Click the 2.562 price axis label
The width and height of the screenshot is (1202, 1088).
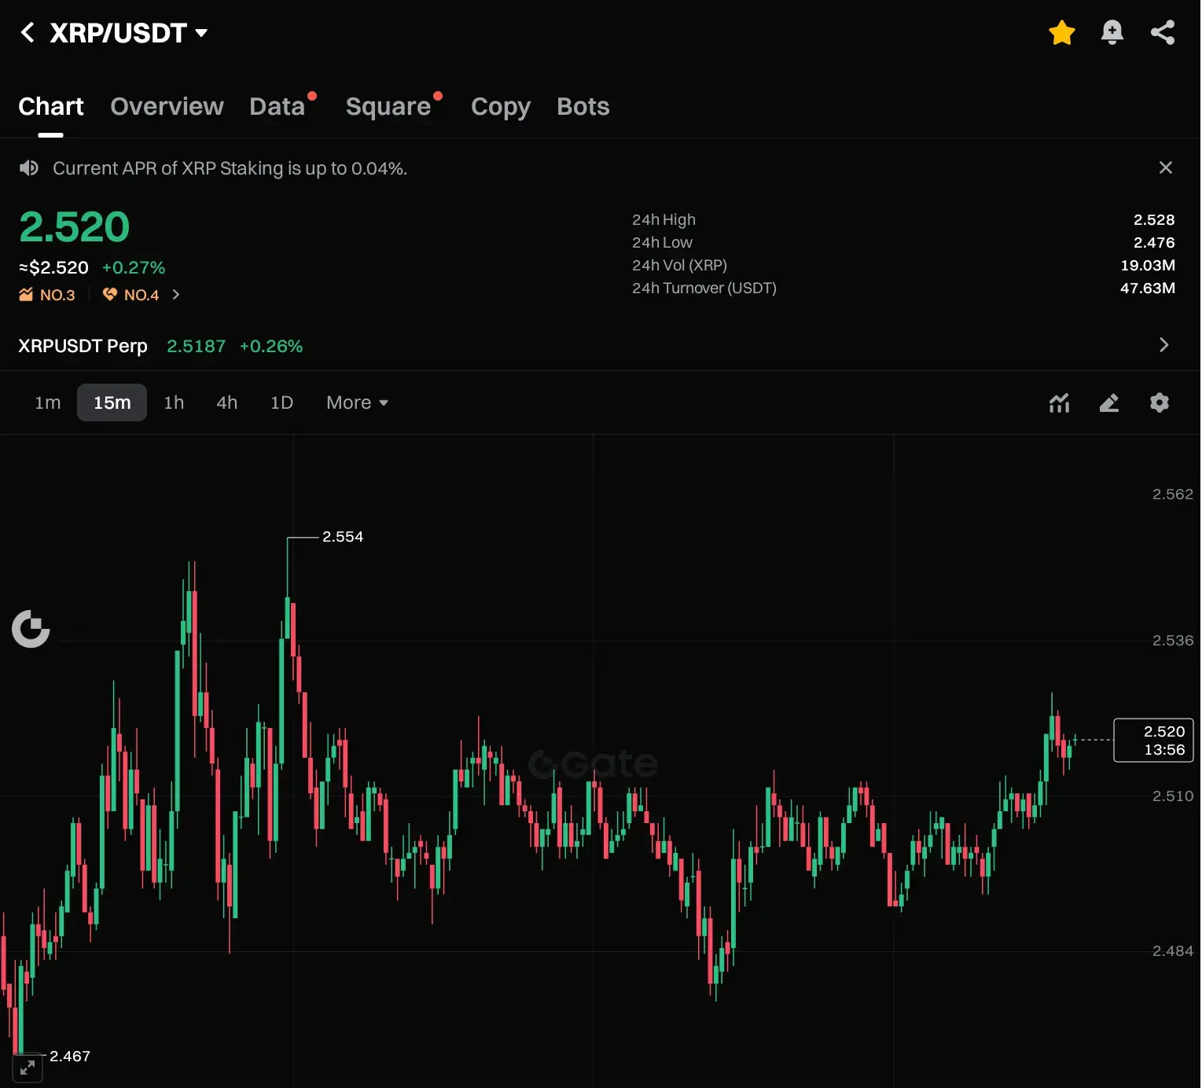pyautogui.click(x=1172, y=494)
